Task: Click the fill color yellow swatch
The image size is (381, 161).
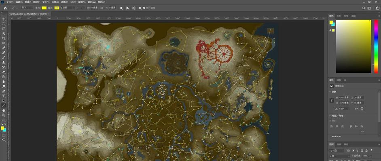Action: click(x=44, y=8)
